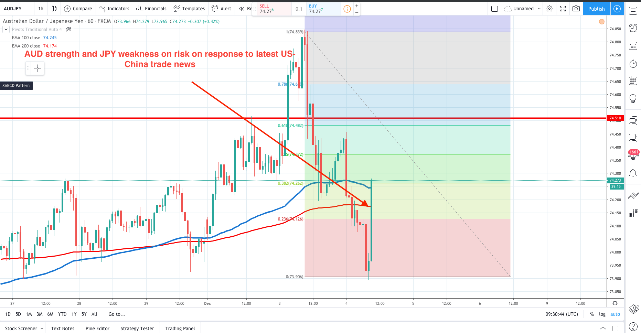Image resolution: width=641 pixels, height=333 pixels.
Task: Collapse the indicator legend chevron
Action: click(x=6, y=30)
